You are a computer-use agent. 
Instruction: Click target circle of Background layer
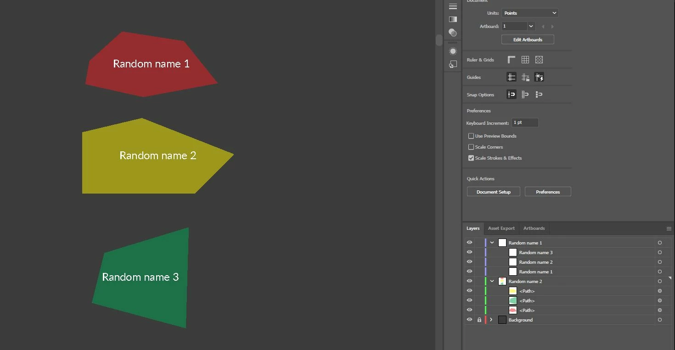point(660,320)
